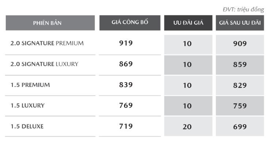The image size is (275, 150).
Task: Select the 1.5 Deluxe row label
Action: 27,126
